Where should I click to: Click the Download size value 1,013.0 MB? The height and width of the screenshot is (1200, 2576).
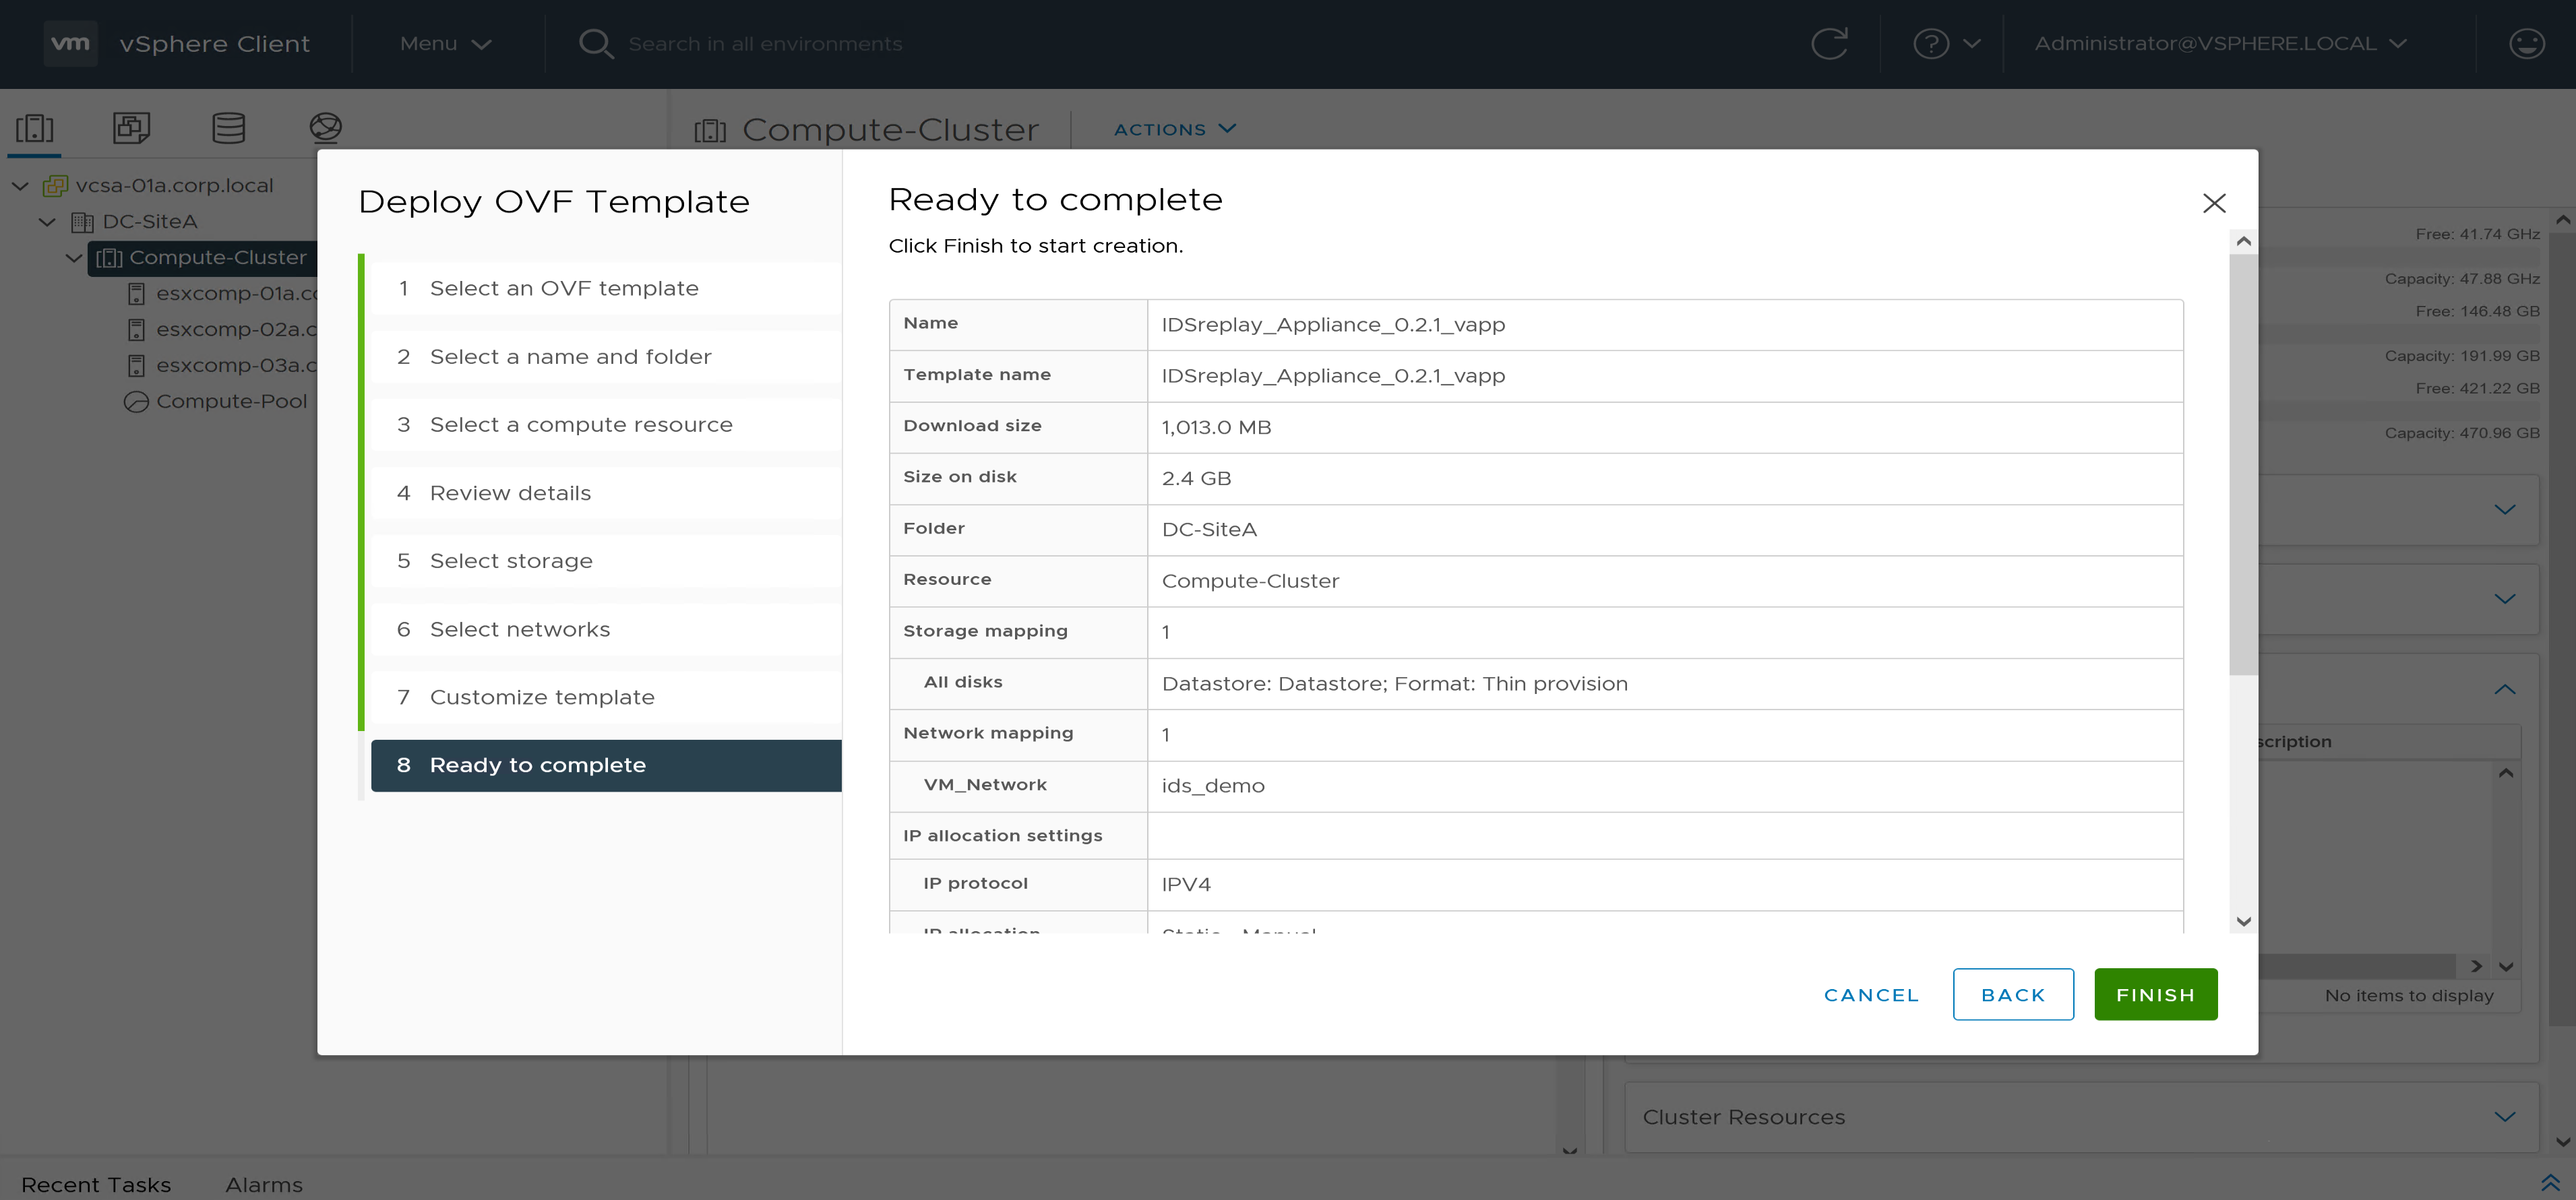pyautogui.click(x=1216, y=428)
